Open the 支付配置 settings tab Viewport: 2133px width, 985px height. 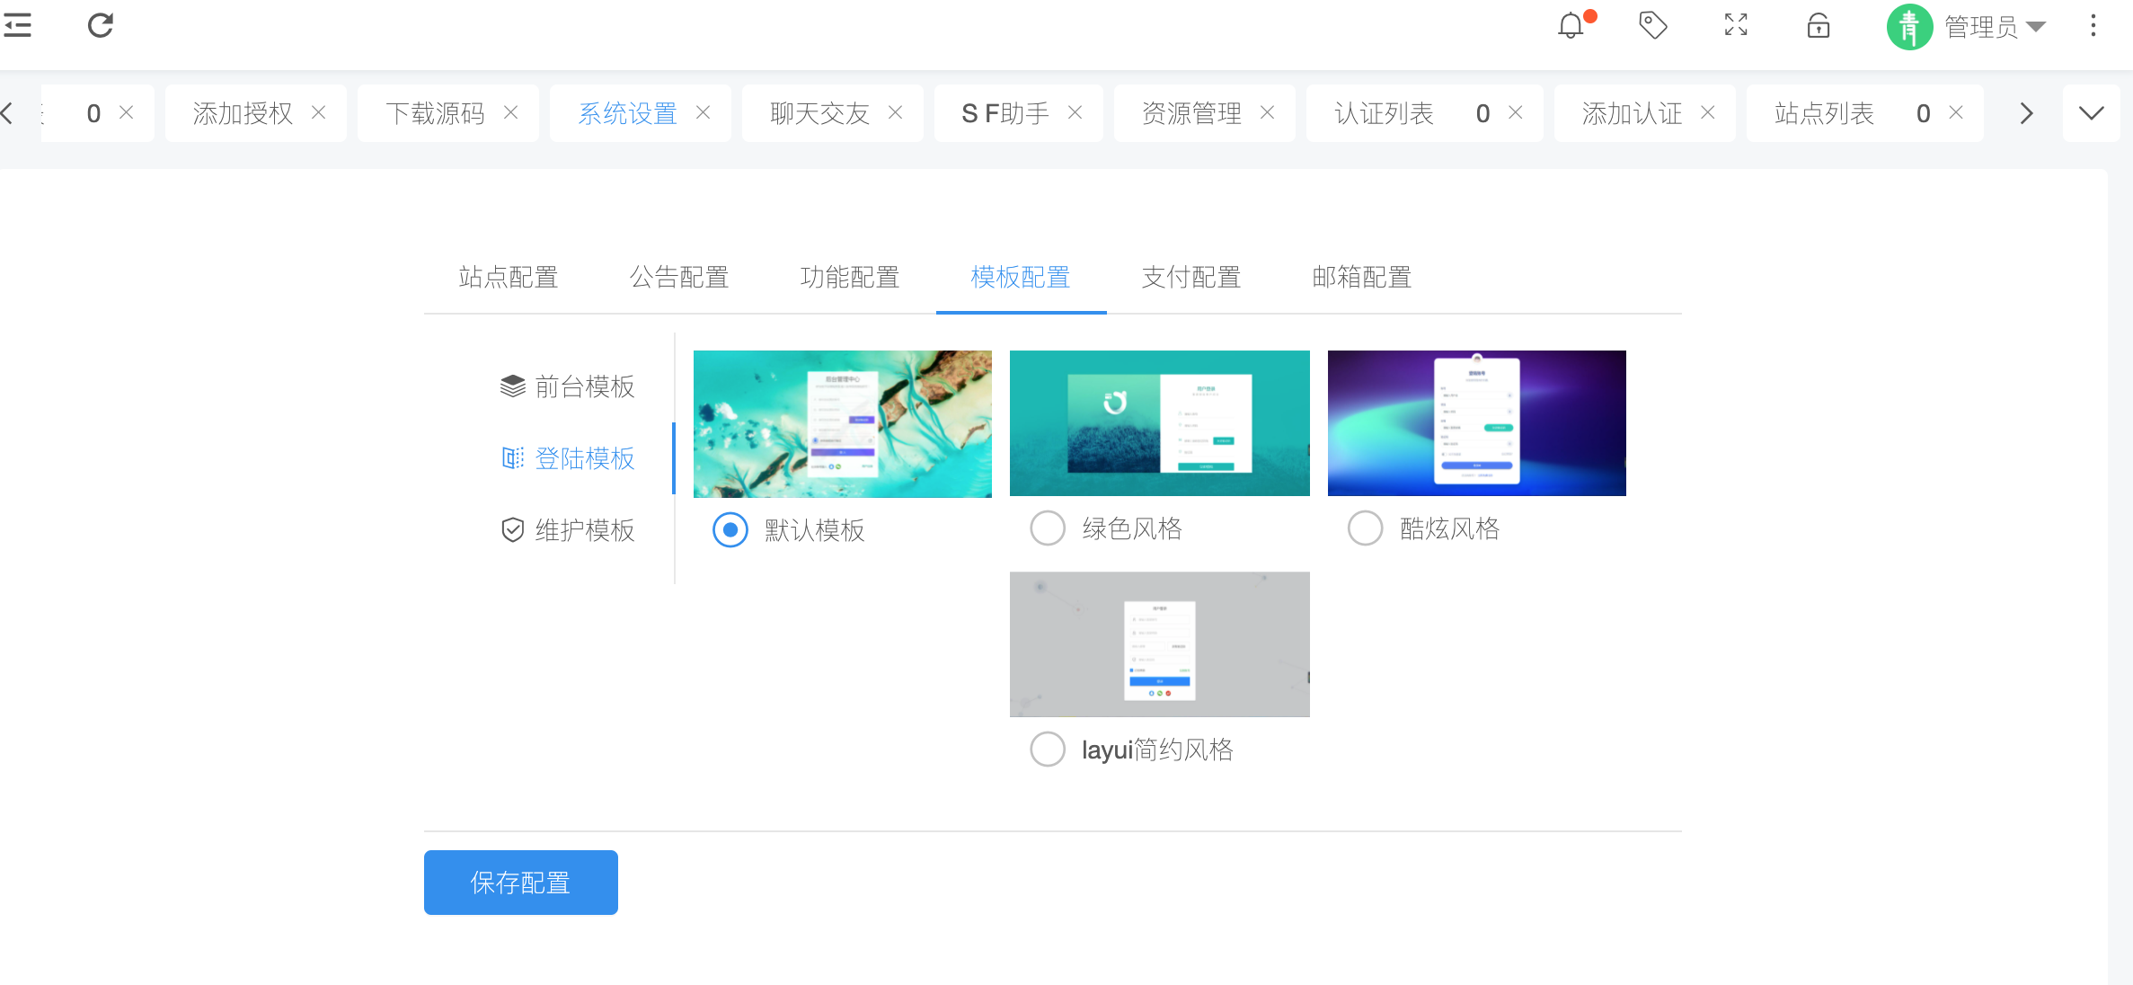[x=1191, y=277]
